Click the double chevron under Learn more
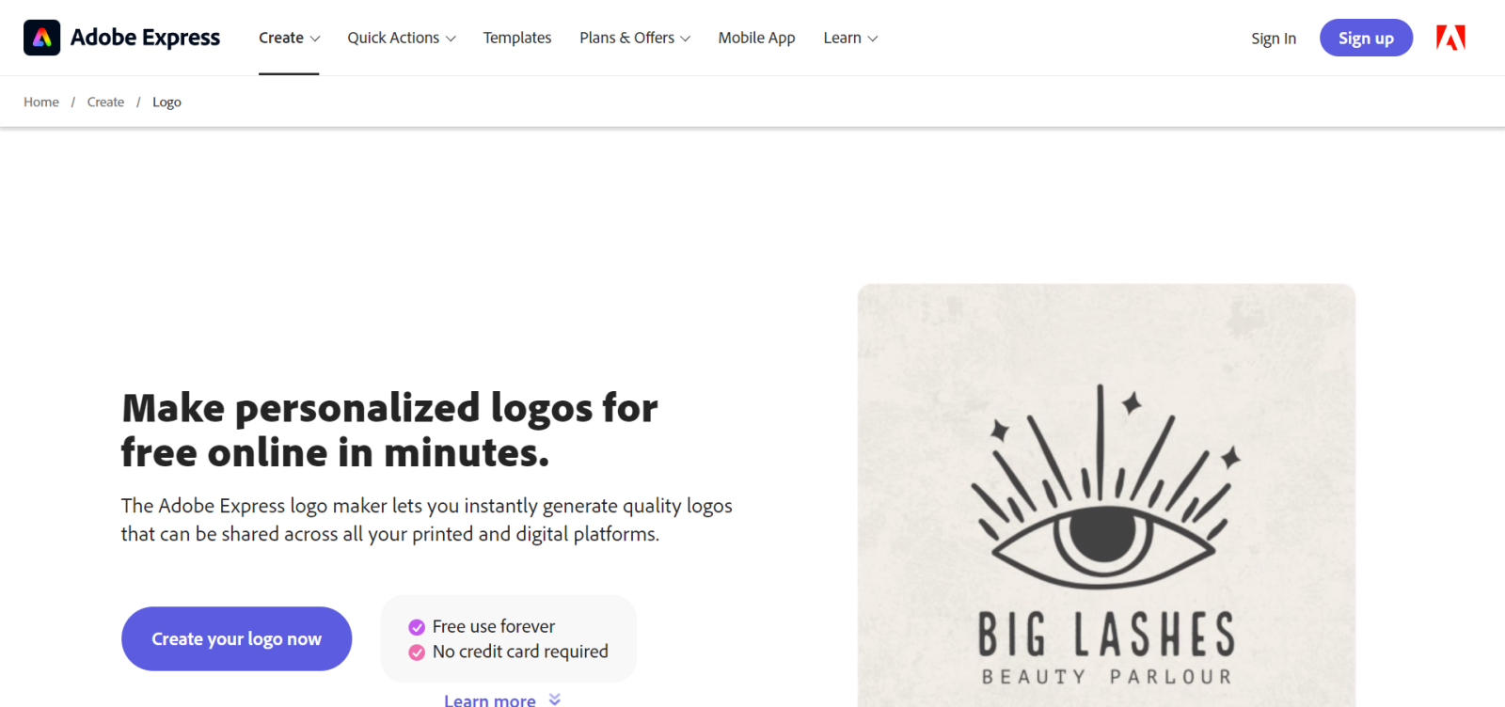Image resolution: width=1505 pixels, height=707 pixels. (555, 699)
